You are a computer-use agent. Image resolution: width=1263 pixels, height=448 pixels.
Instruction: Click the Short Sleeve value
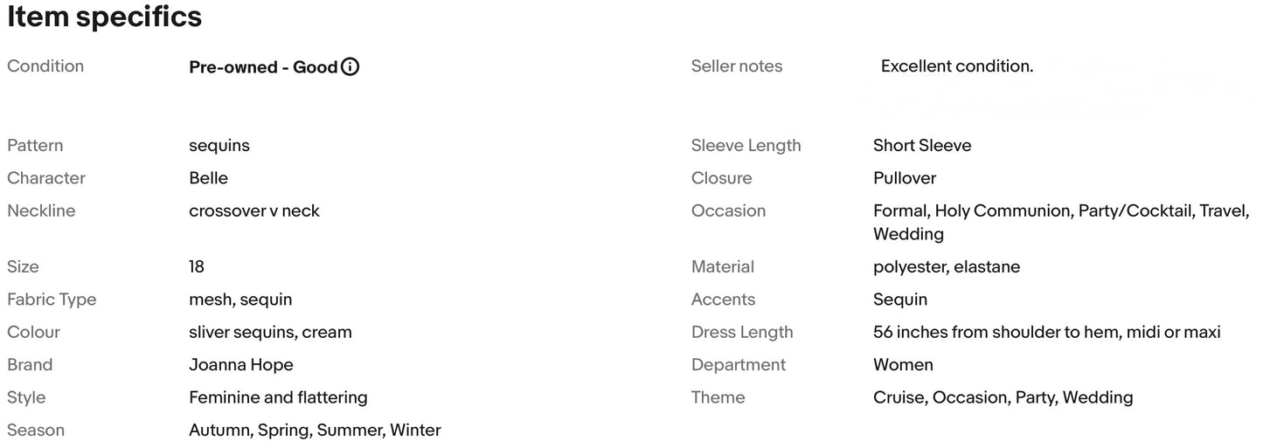pyautogui.click(x=922, y=146)
